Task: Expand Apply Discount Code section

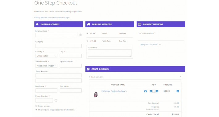Action: (151, 44)
